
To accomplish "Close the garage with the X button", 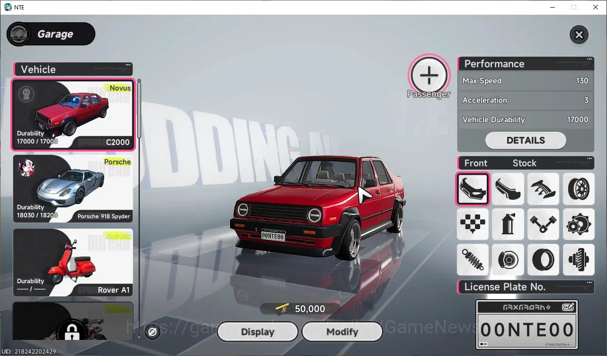I will tap(579, 35).
